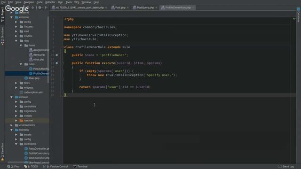Click the items.php file icon
The image size is (301, 169).
31,55
